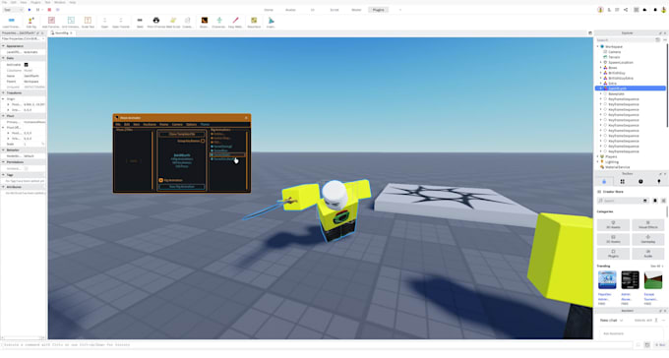The image size is (669, 358).
Task: Click the first Trending asset thumbnail
Action: (x=607, y=280)
